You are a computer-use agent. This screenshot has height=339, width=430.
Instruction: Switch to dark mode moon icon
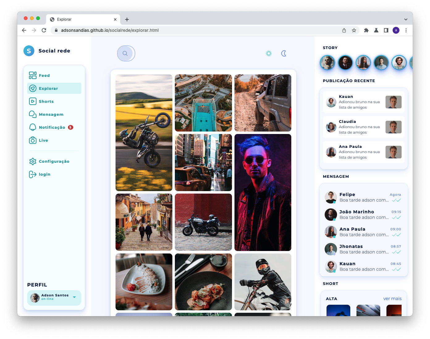tap(284, 53)
